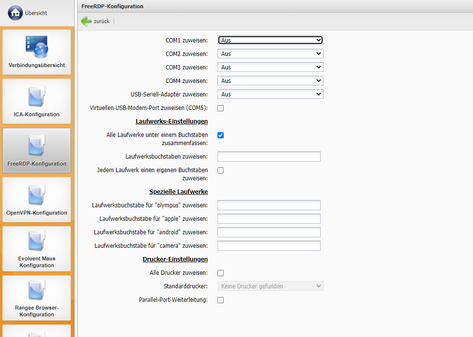The height and width of the screenshot is (337, 473).
Task: Click the Laufwerks-Einstellungen heading
Action: (x=172, y=121)
